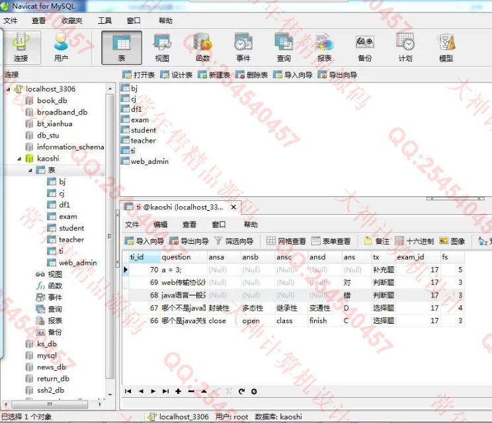Collapse the 表 tables node

tap(30, 171)
